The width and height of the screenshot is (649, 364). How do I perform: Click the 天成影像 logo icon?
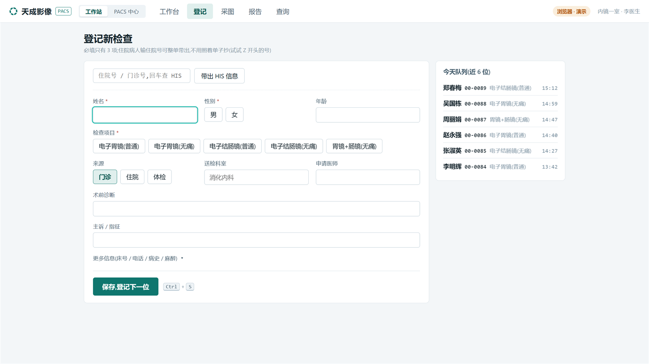pyautogui.click(x=13, y=11)
